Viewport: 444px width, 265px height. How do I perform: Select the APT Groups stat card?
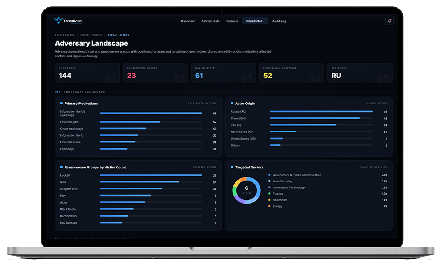(x=87, y=73)
